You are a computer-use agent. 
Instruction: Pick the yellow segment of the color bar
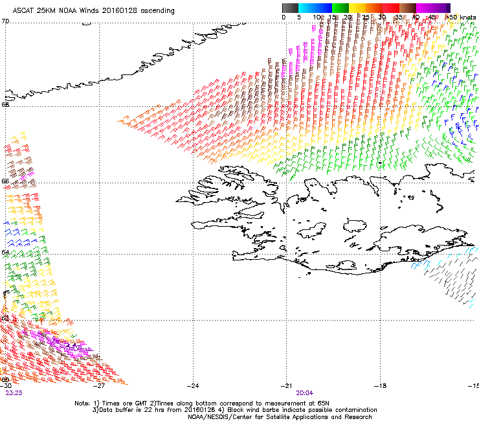pyautogui.click(x=357, y=8)
